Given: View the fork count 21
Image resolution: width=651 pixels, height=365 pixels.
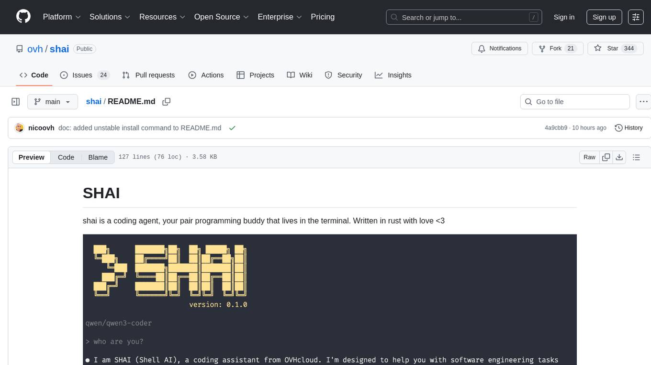Looking at the screenshot, I should click(x=570, y=49).
